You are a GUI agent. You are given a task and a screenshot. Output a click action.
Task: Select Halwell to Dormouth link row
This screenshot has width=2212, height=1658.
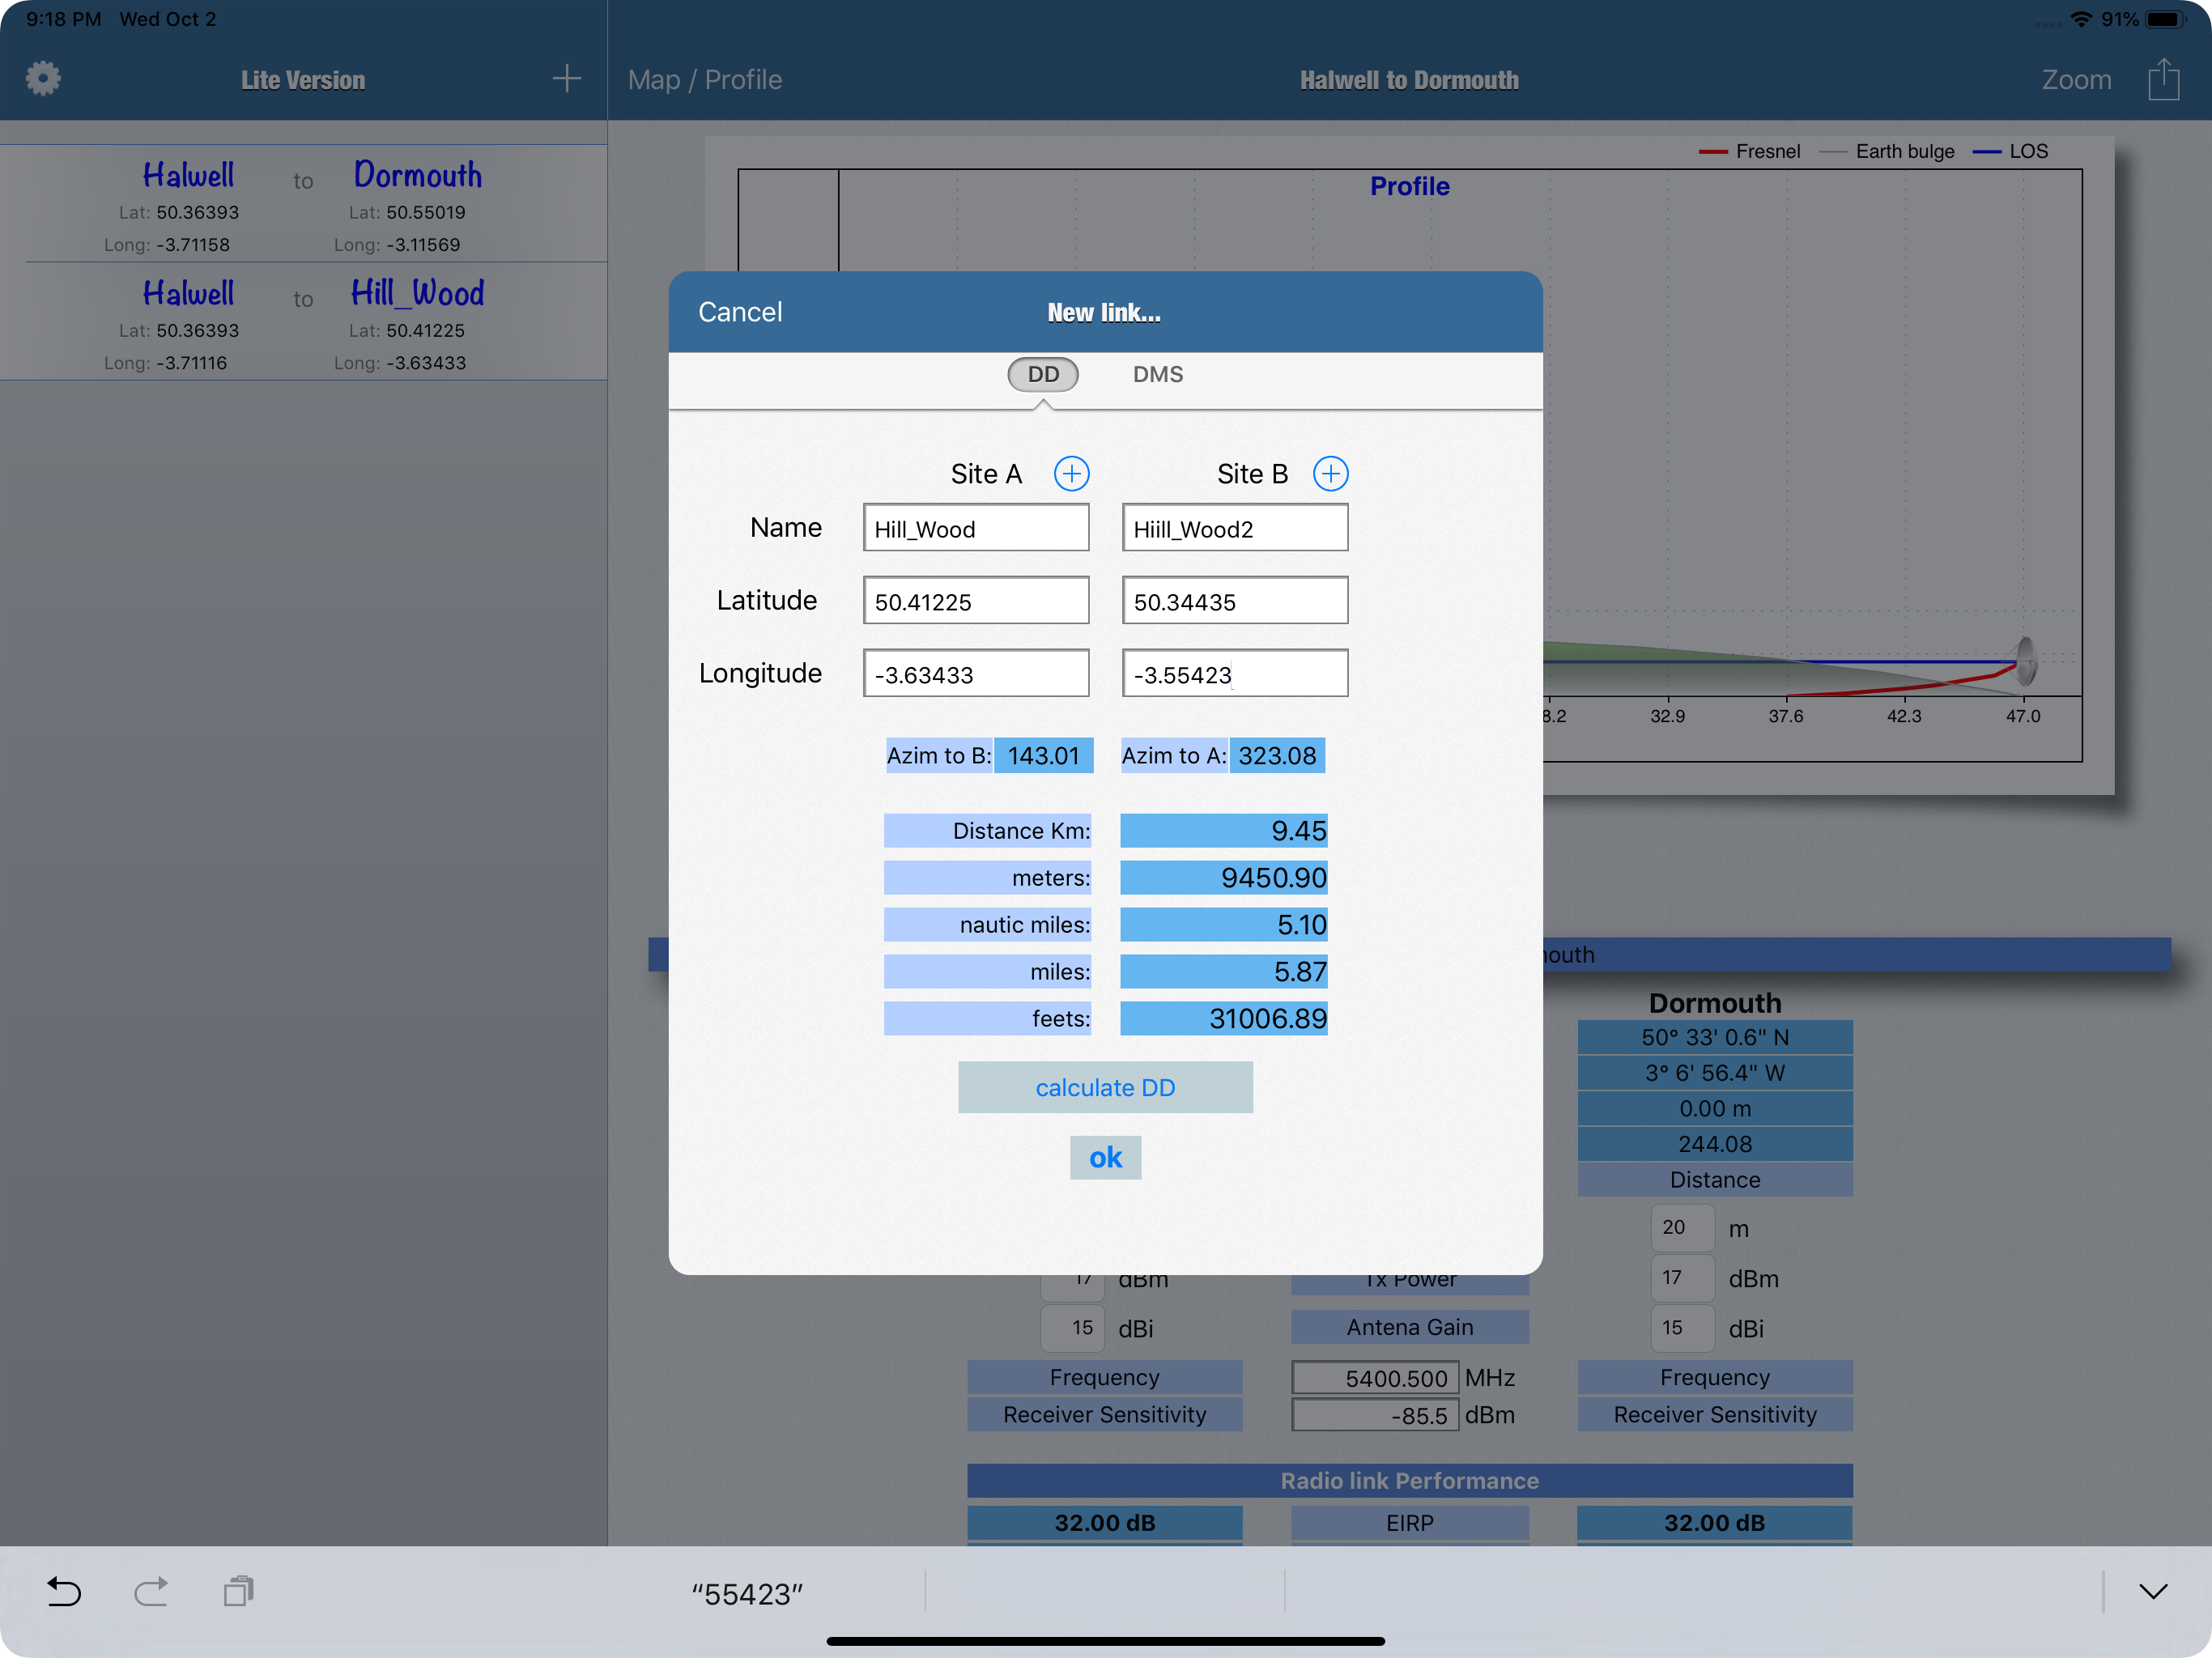click(x=303, y=204)
